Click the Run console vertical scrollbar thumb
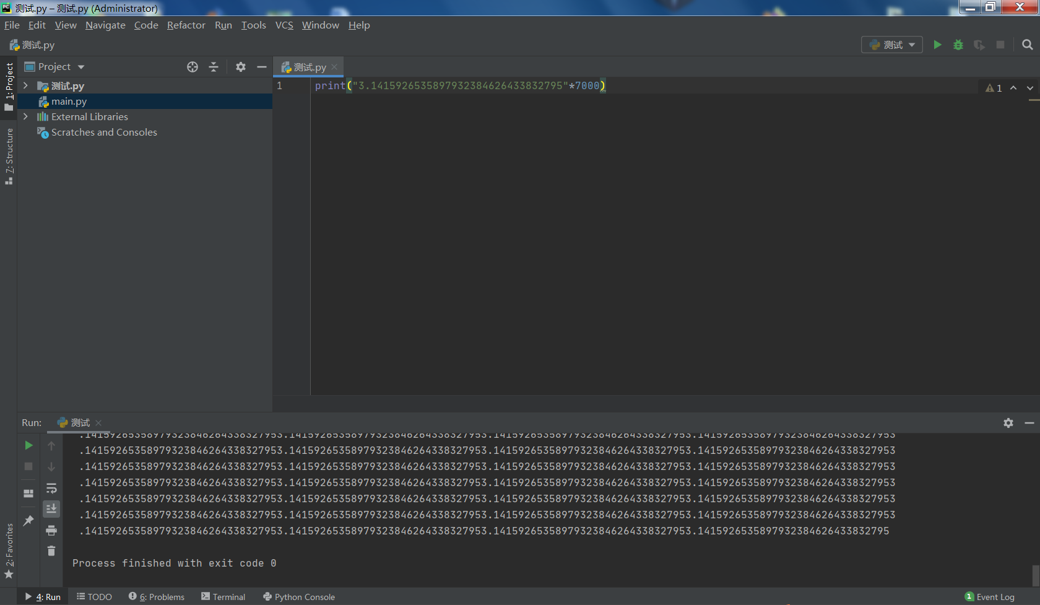Viewport: 1040px width, 605px height. coord(1036,576)
